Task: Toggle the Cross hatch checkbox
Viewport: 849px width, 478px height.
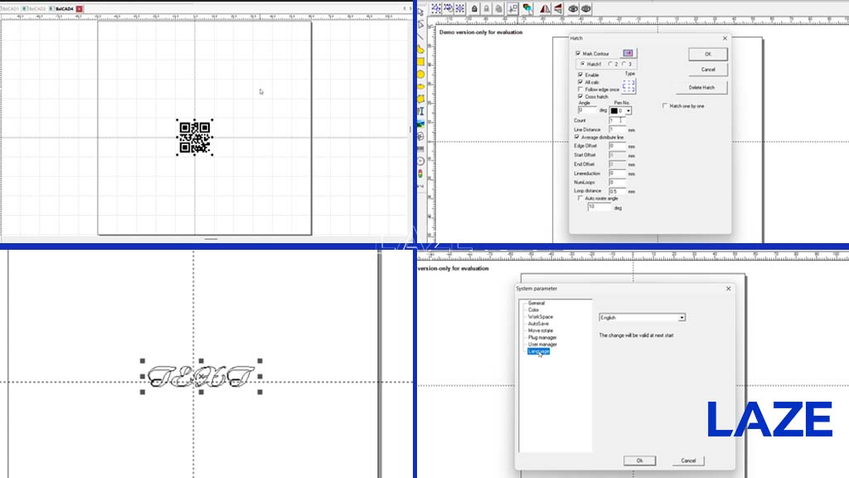Action: click(580, 96)
